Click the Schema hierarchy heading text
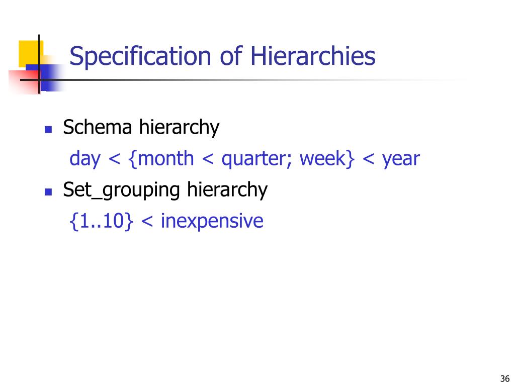Image resolution: width=515 pixels, height=386 pixels. (141, 128)
